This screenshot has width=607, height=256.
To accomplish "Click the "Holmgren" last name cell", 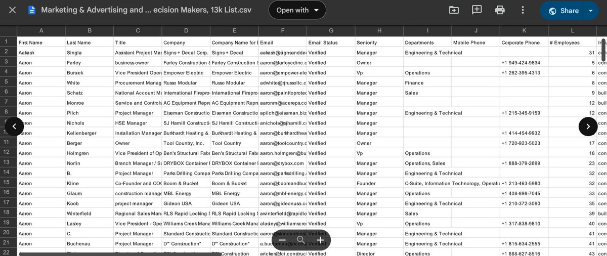I will point(90,153).
